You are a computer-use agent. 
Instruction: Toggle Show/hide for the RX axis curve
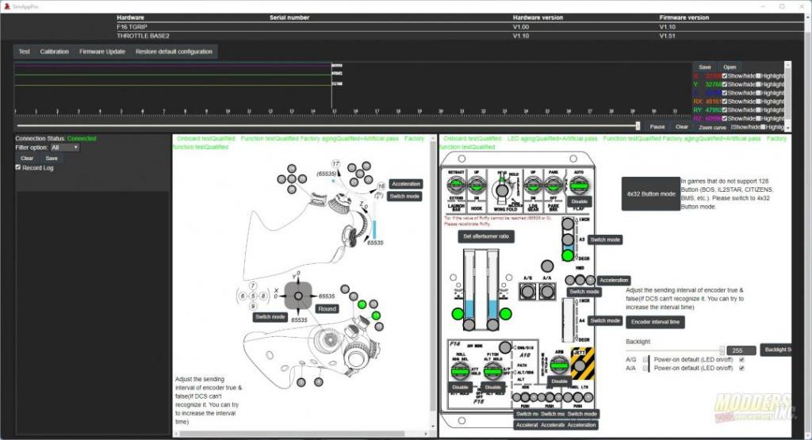(725, 101)
